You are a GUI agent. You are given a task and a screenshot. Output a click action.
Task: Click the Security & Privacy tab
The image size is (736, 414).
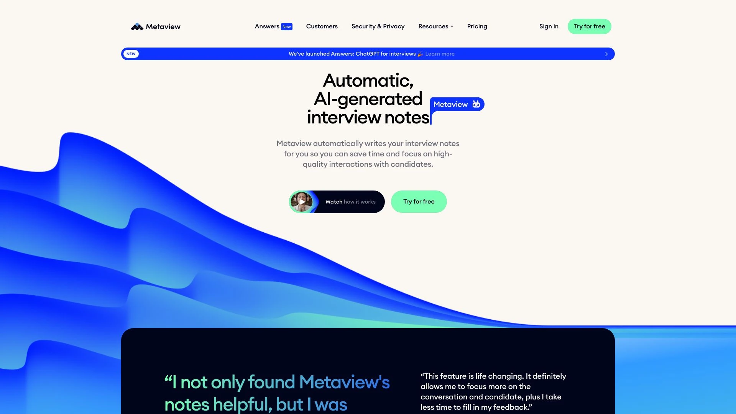click(x=378, y=26)
